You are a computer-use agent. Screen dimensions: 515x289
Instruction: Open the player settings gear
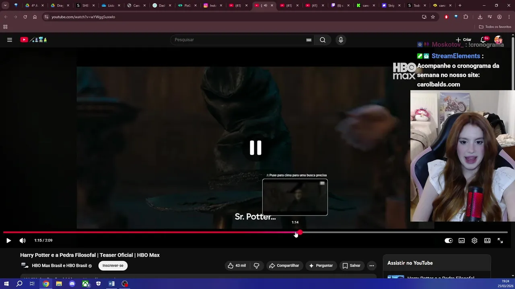474,240
